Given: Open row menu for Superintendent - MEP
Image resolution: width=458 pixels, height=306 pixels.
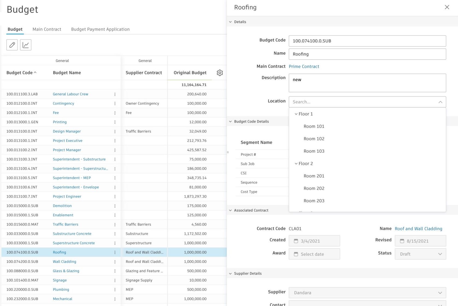Looking at the screenshot, I should pos(115,178).
